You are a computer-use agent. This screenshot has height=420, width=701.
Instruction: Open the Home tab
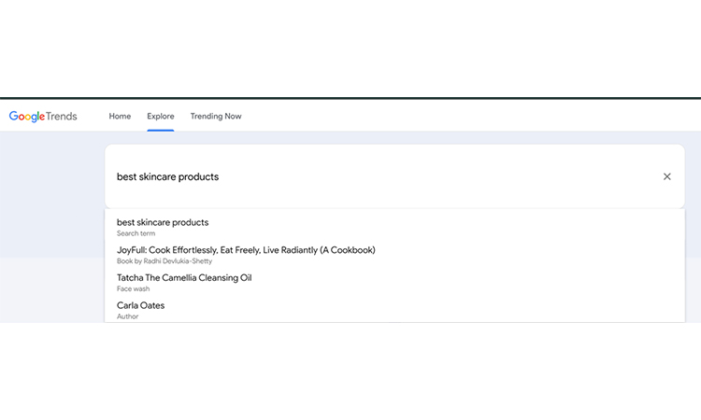click(x=120, y=116)
